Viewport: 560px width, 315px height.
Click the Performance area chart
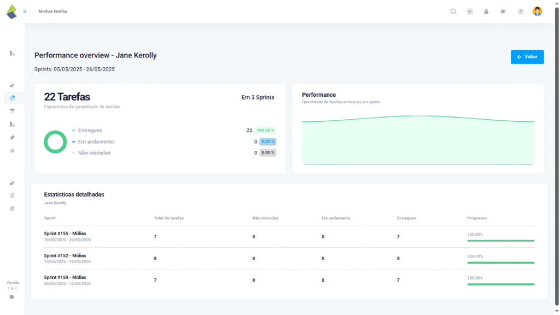point(418,140)
